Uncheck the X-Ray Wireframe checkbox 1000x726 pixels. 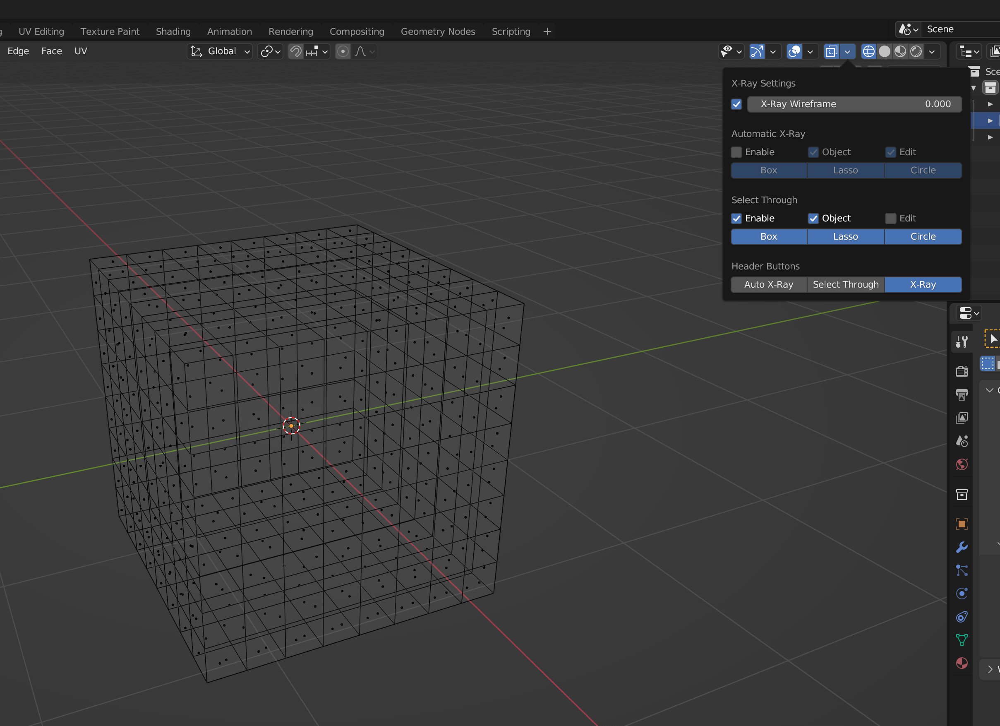pyautogui.click(x=736, y=104)
